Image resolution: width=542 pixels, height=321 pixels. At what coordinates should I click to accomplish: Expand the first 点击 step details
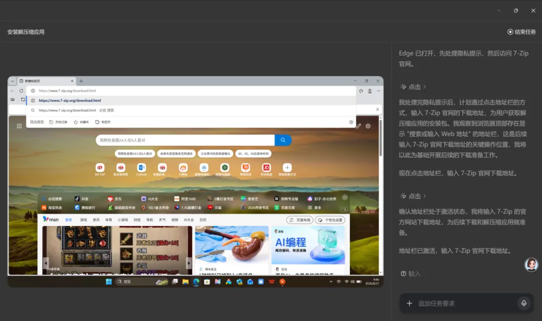414,87
